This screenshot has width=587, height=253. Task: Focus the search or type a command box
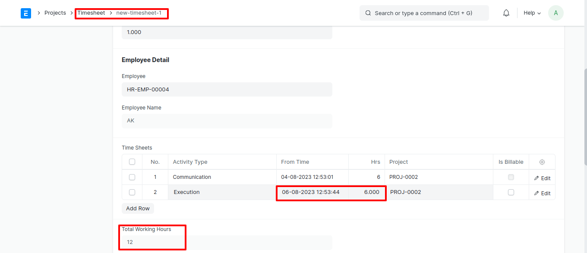tap(424, 13)
